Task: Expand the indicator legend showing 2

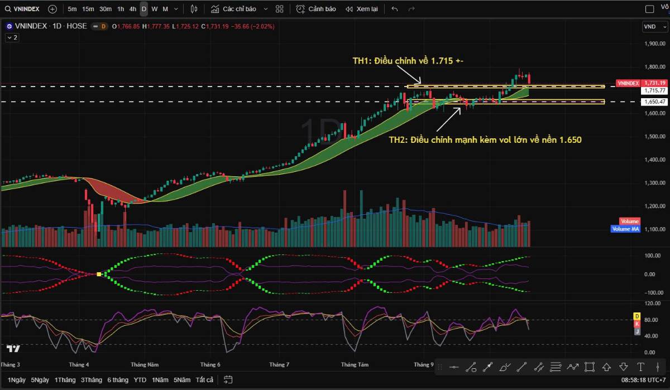Action: point(12,37)
